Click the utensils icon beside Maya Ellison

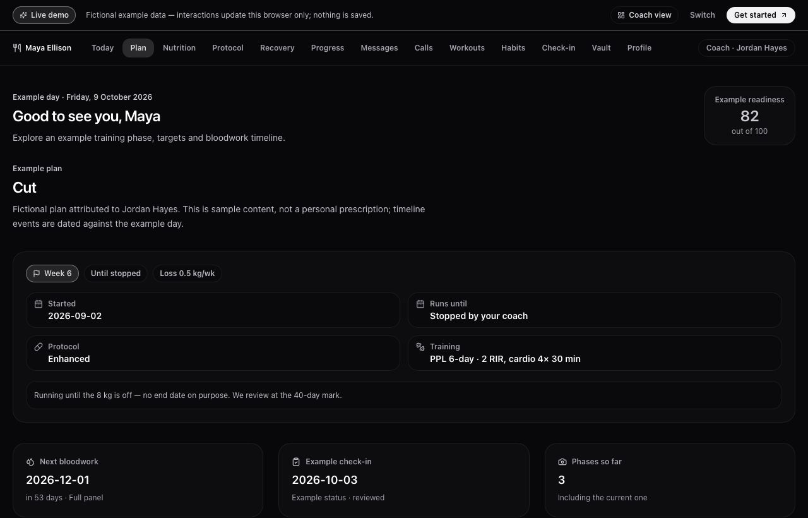point(17,48)
